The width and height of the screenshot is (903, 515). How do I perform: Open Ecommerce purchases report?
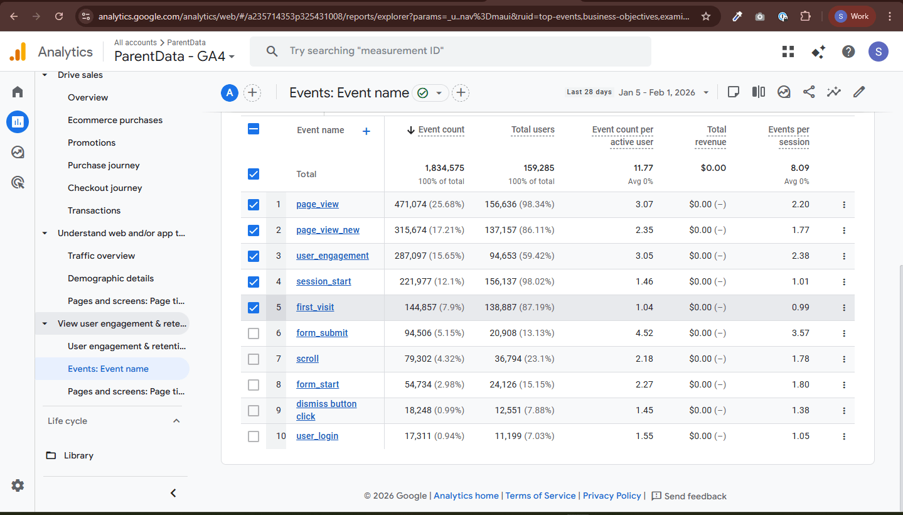tap(115, 120)
